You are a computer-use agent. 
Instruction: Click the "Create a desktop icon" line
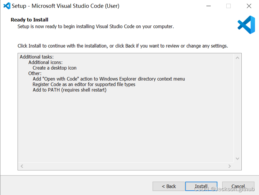tap(54, 68)
